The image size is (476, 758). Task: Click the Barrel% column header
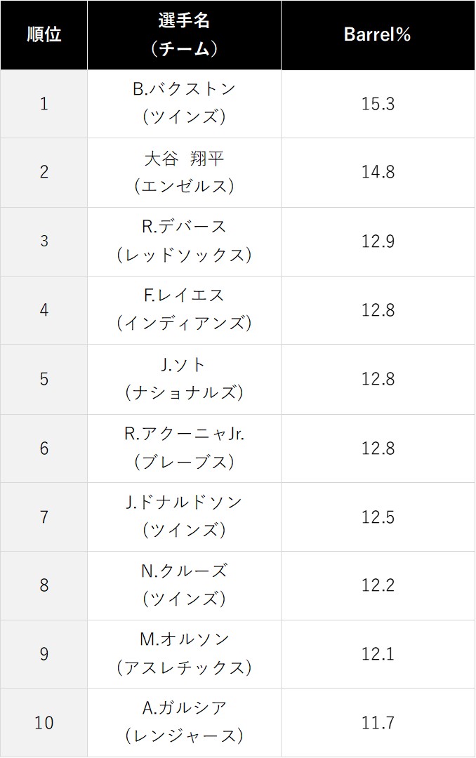[x=378, y=35]
